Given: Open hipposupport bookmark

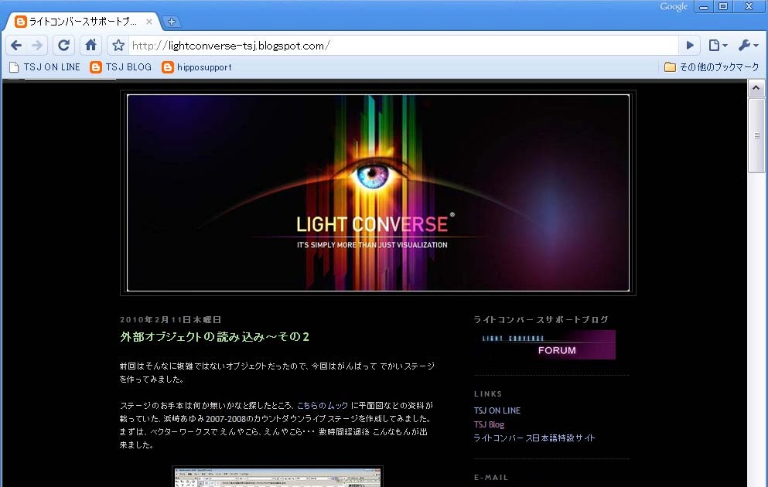Looking at the screenshot, I should coord(197,67).
